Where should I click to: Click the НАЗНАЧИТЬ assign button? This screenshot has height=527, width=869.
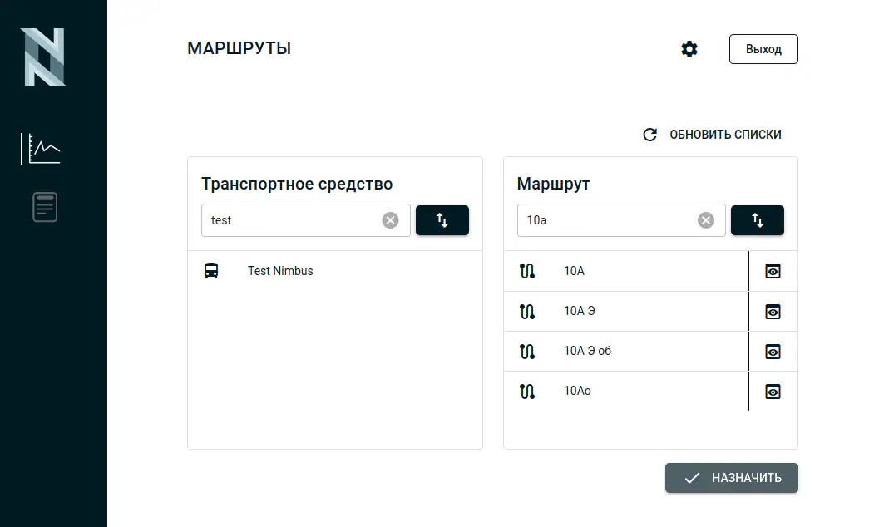click(x=731, y=478)
